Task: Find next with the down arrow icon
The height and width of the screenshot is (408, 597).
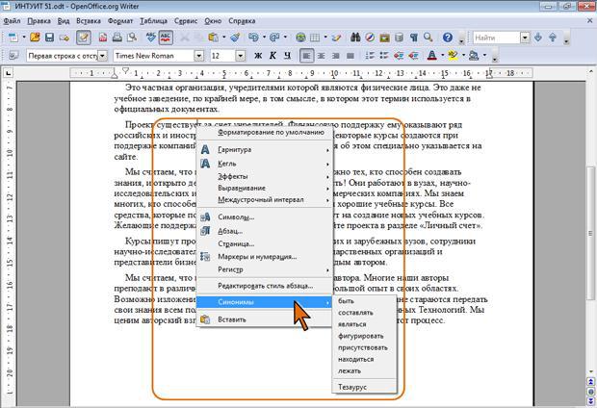Action: 538,38
